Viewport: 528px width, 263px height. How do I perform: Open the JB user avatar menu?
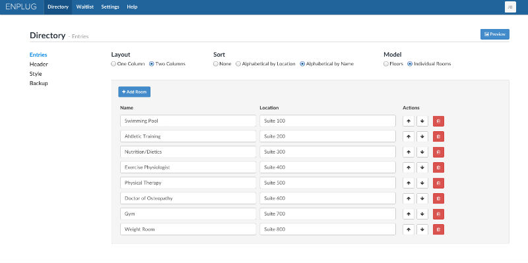(x=510, y=7)
